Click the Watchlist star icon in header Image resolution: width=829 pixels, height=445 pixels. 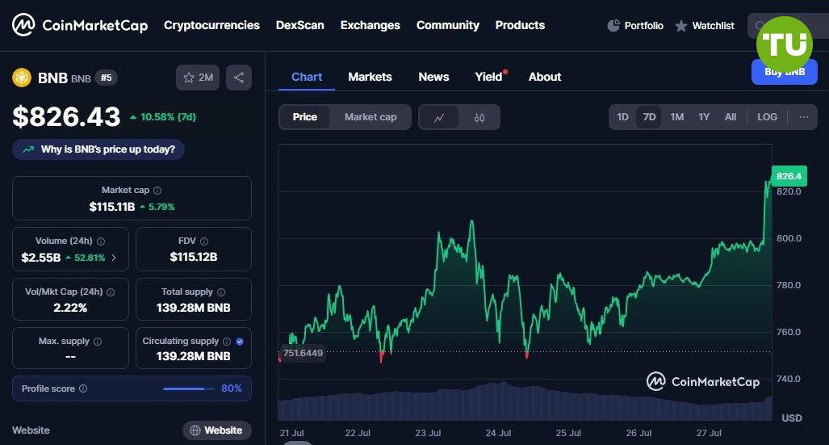[681, 25]
